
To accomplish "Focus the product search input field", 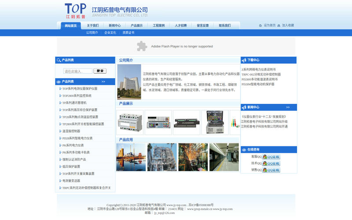I will point(78,71).
